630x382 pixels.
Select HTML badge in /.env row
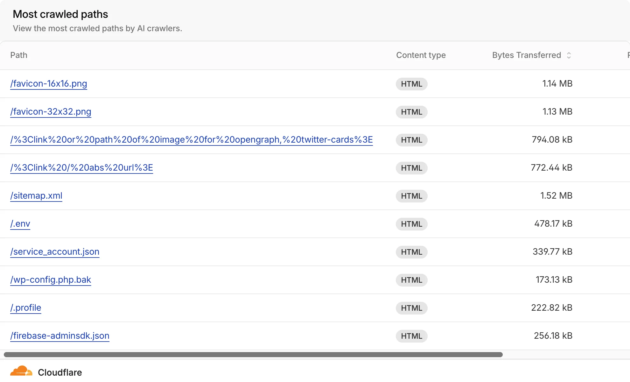pos(412,224)
